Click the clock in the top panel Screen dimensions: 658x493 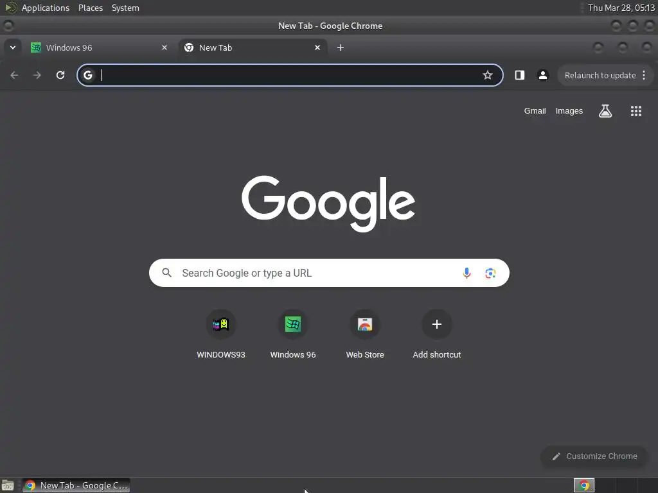coord(621,8)
